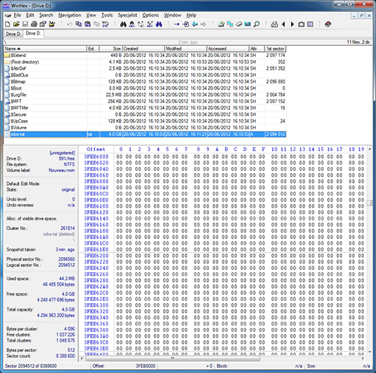Sort file list by Name column header
This screenshot has width=376, height=373.
click(x=45, y=49)
